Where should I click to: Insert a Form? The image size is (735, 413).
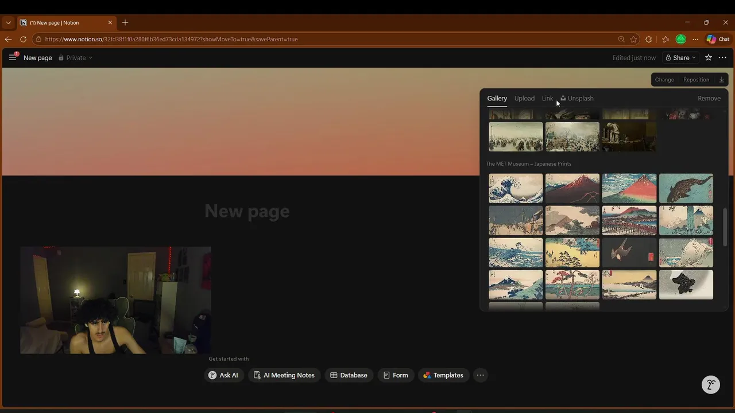pyautogui.click(x=396, y=375)
